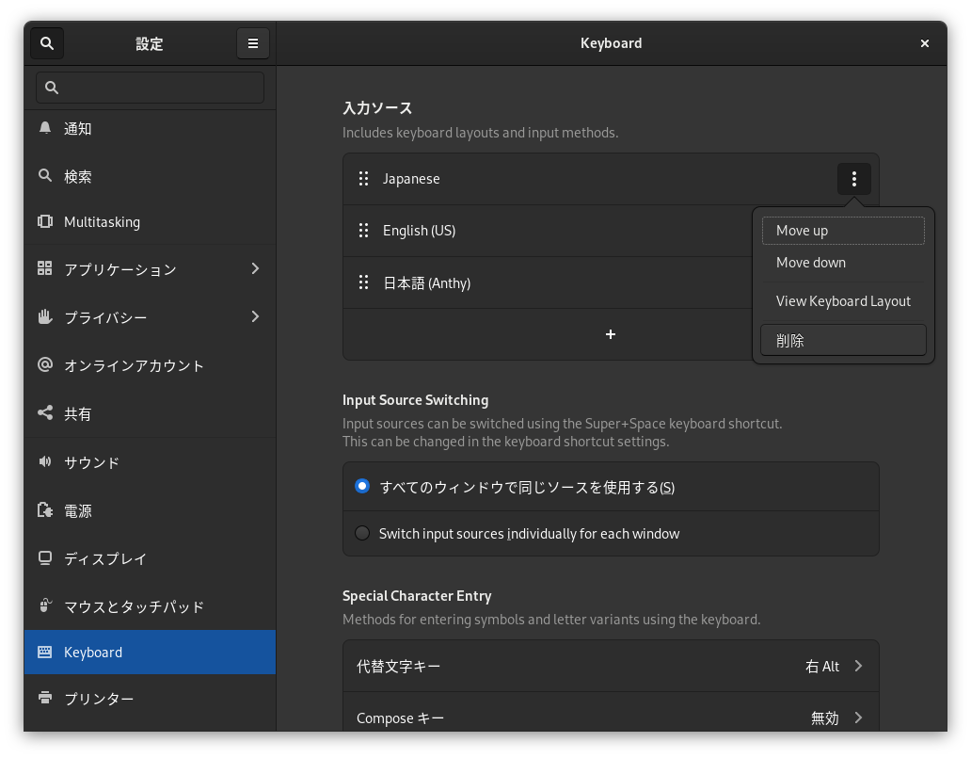971x758 pixels.
Task: Click the search icon button in header
Action: coord(47,43)
